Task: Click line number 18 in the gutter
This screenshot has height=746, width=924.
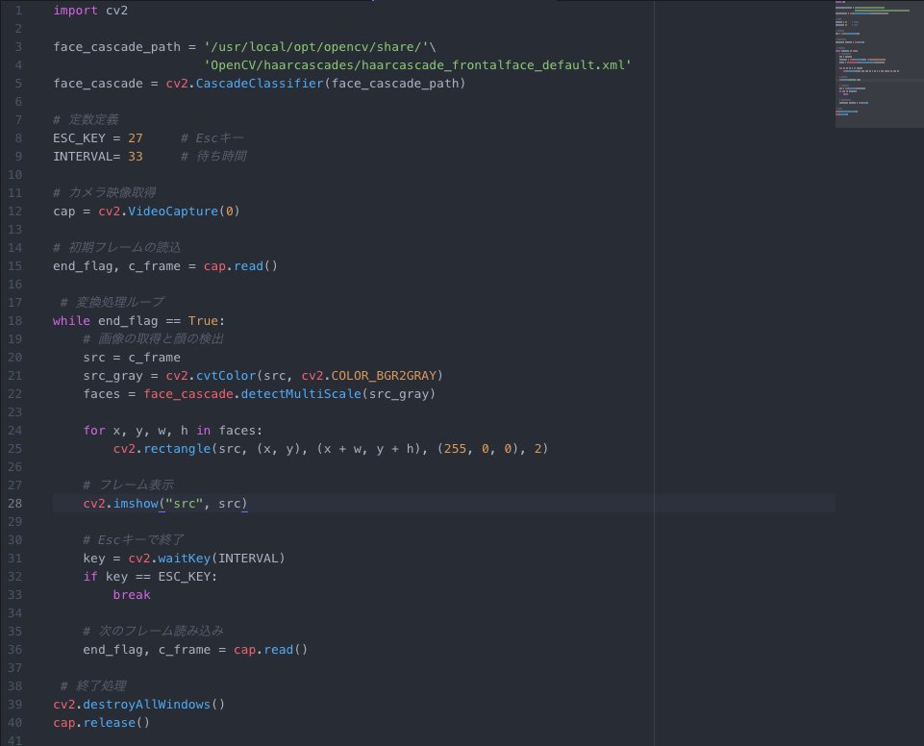Action: (x=14, y=321)
